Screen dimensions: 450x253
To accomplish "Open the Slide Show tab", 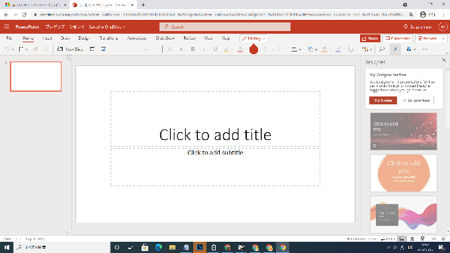I will tap(165, 38).
